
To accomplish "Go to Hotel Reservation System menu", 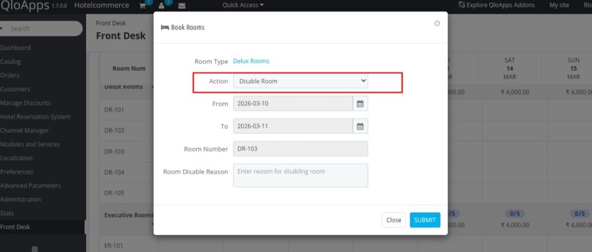I will (35, 117).
